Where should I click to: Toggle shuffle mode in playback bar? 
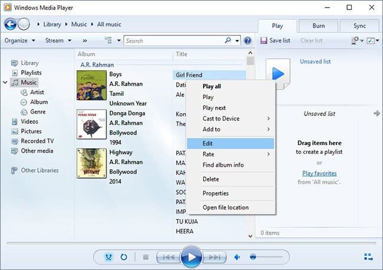(x=109, y=257)
